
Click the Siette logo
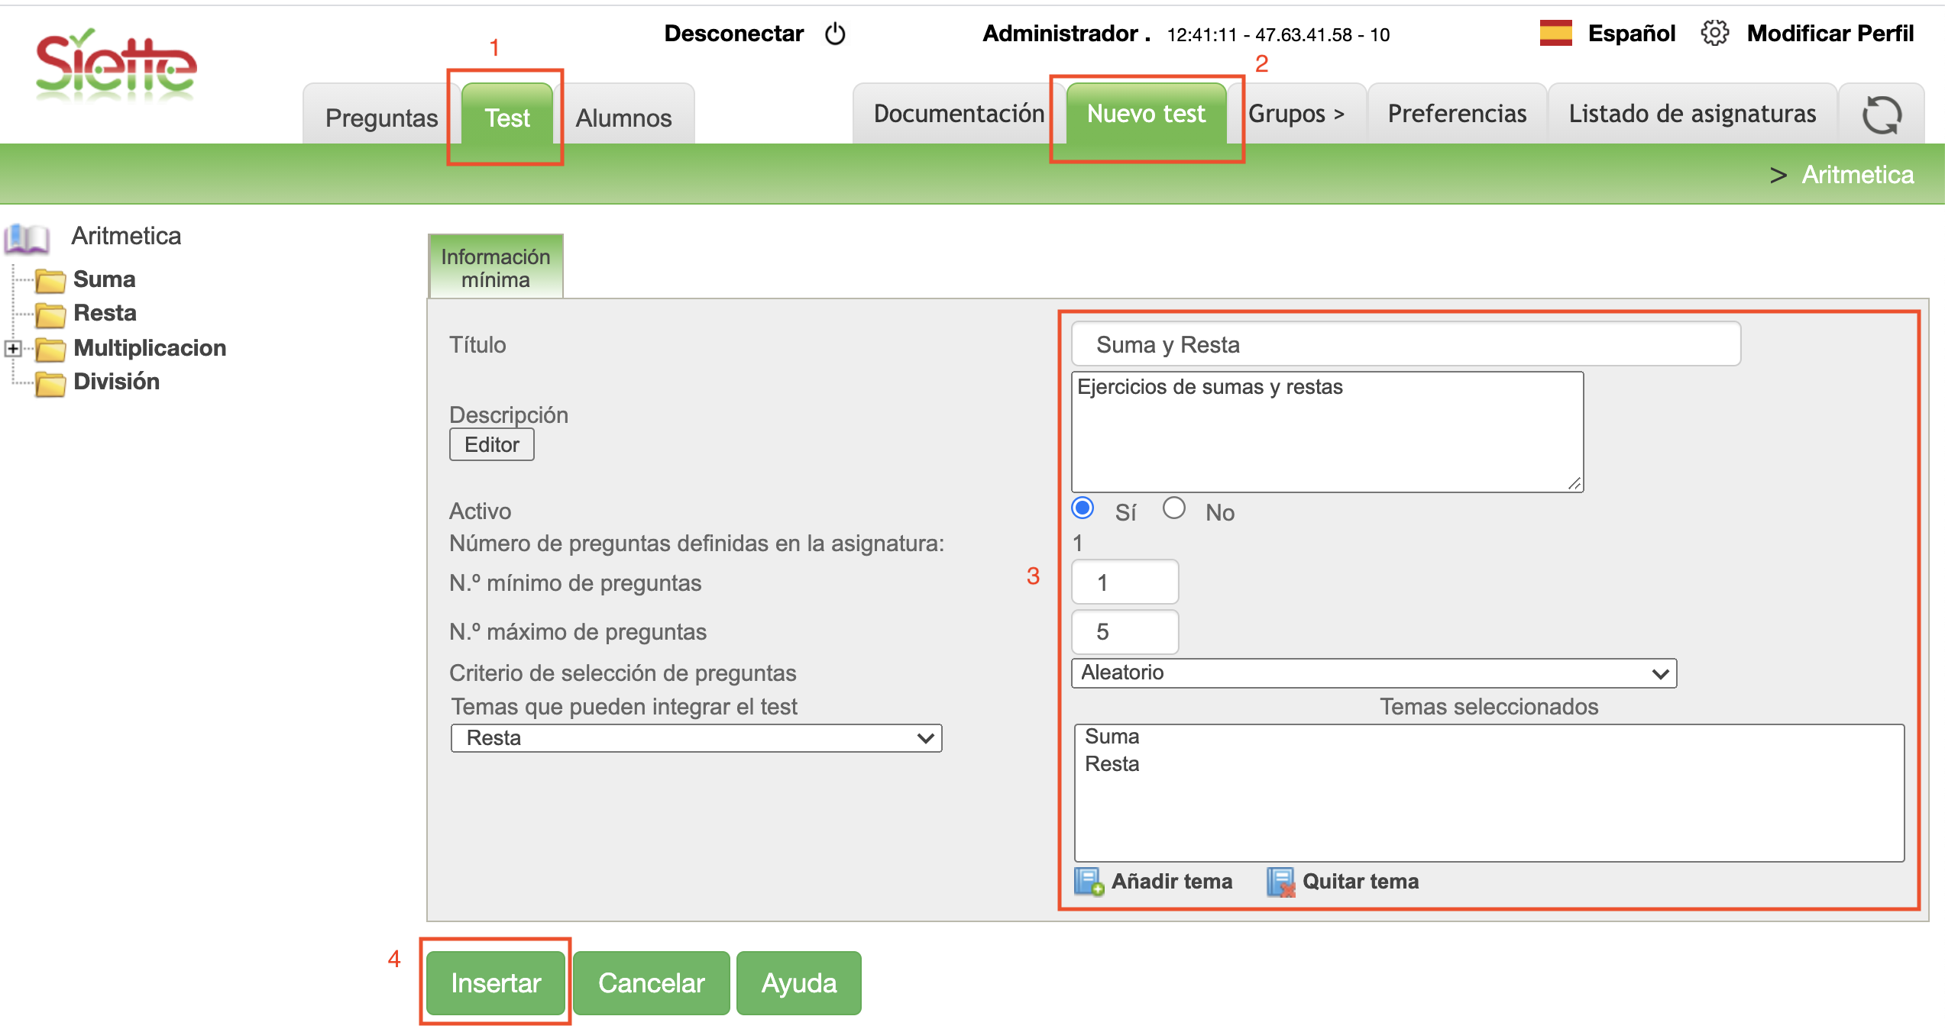coord(115,67)
